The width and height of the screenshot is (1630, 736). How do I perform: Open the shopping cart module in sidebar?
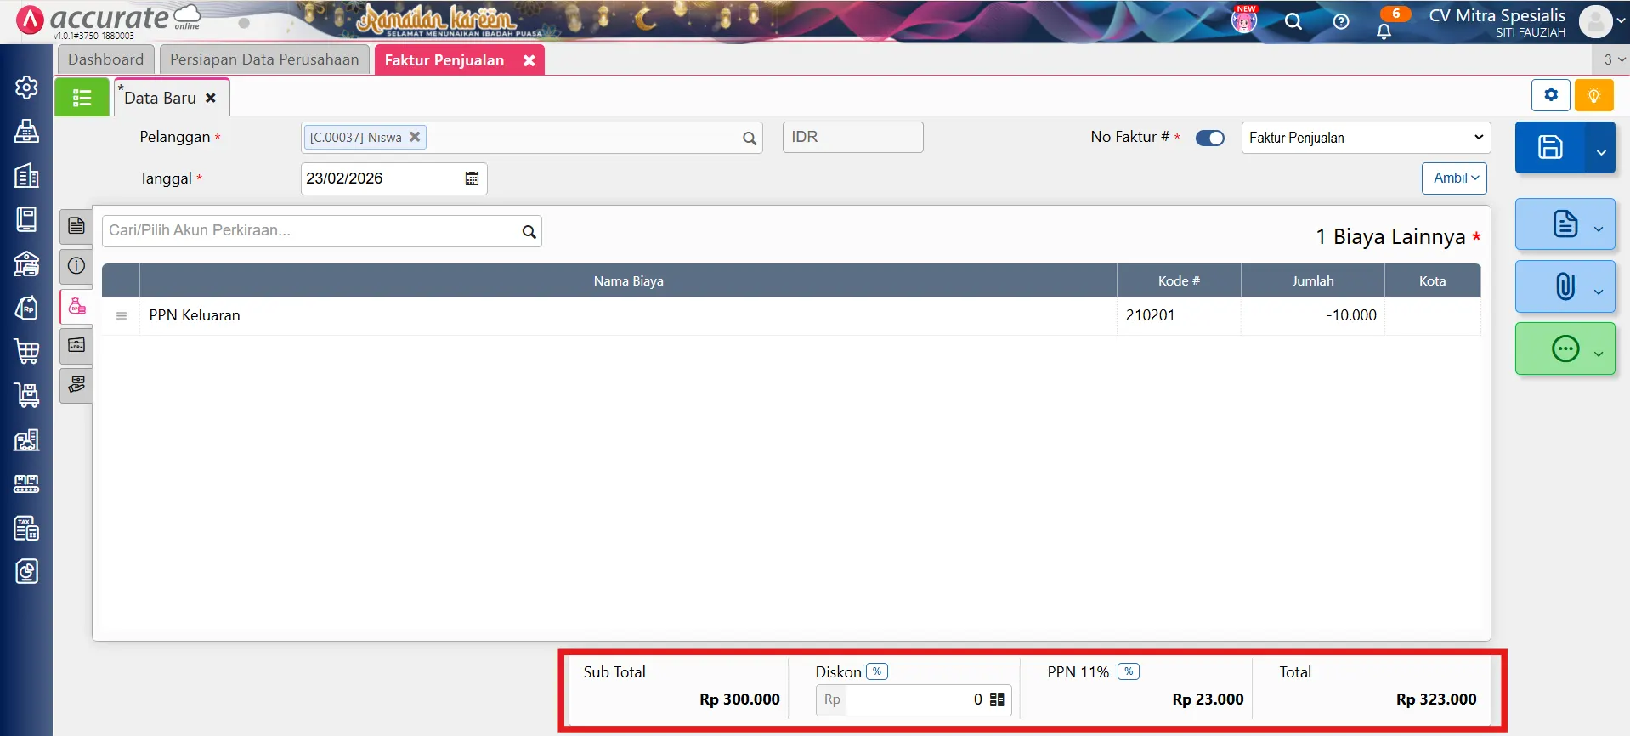(x=26, y=351)
